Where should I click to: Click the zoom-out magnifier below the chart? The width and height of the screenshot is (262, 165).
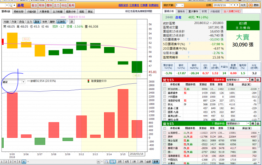coord(106,162)
